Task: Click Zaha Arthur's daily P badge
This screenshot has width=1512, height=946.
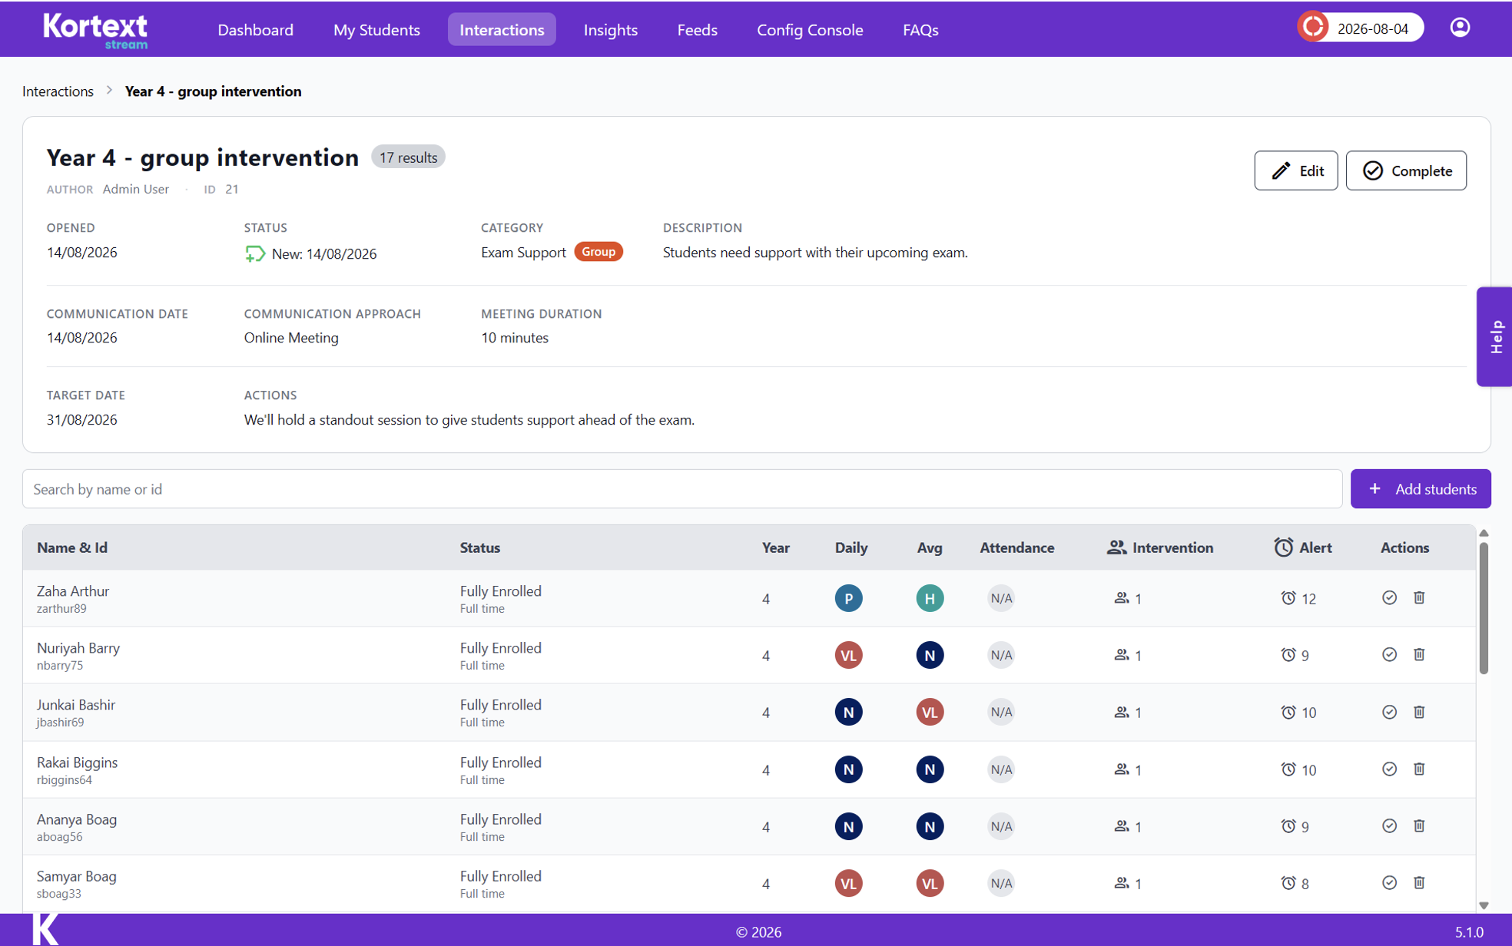Action: point(848,598)
